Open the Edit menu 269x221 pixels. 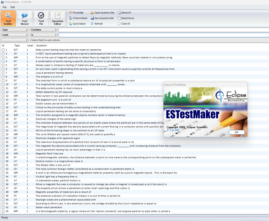coord(13,7)
